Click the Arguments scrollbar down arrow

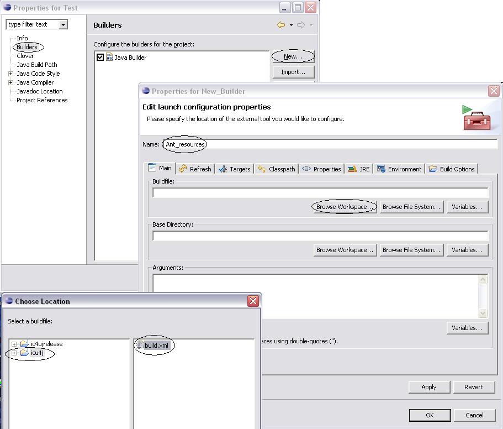(x=483, y=313)
